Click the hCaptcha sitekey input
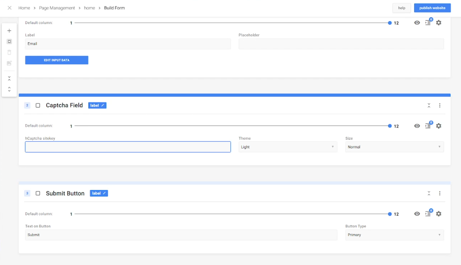 coord(128,147)
